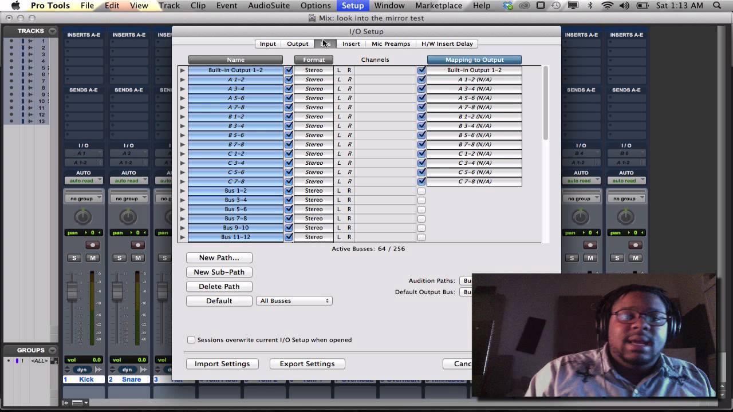Click Export Settings button
Screen dimensions: 733x412
pos(307,364)
